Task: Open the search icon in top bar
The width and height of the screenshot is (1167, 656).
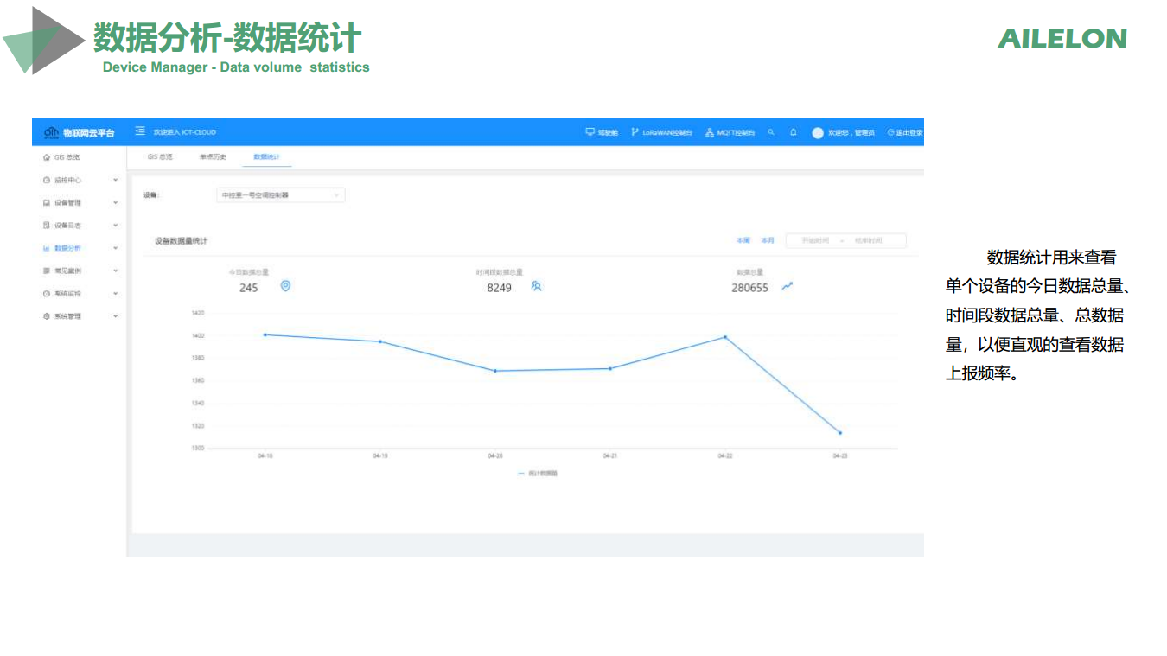Action: coord(771,132)
